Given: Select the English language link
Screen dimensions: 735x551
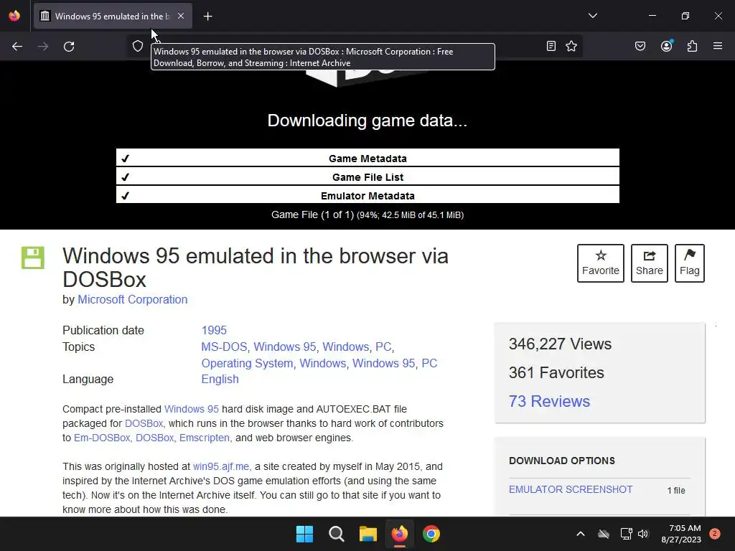Looking at the screenshot, I should (x=220, y=379).
